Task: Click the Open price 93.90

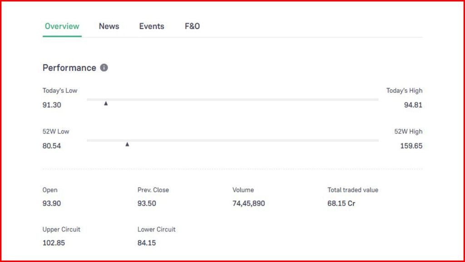Action: coord(52,203)
